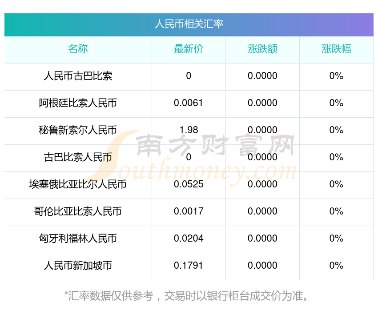Click 0.0000 change in 哥伦比亚比索人民币 row
The image size is (378, 310).
[x=262, y=211]
